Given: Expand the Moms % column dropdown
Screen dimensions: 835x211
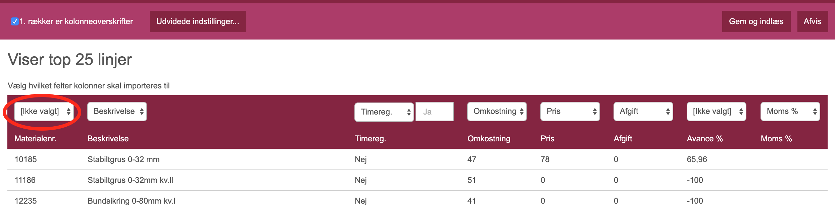Looking at the screenshot, I should [x=790, y=112].
